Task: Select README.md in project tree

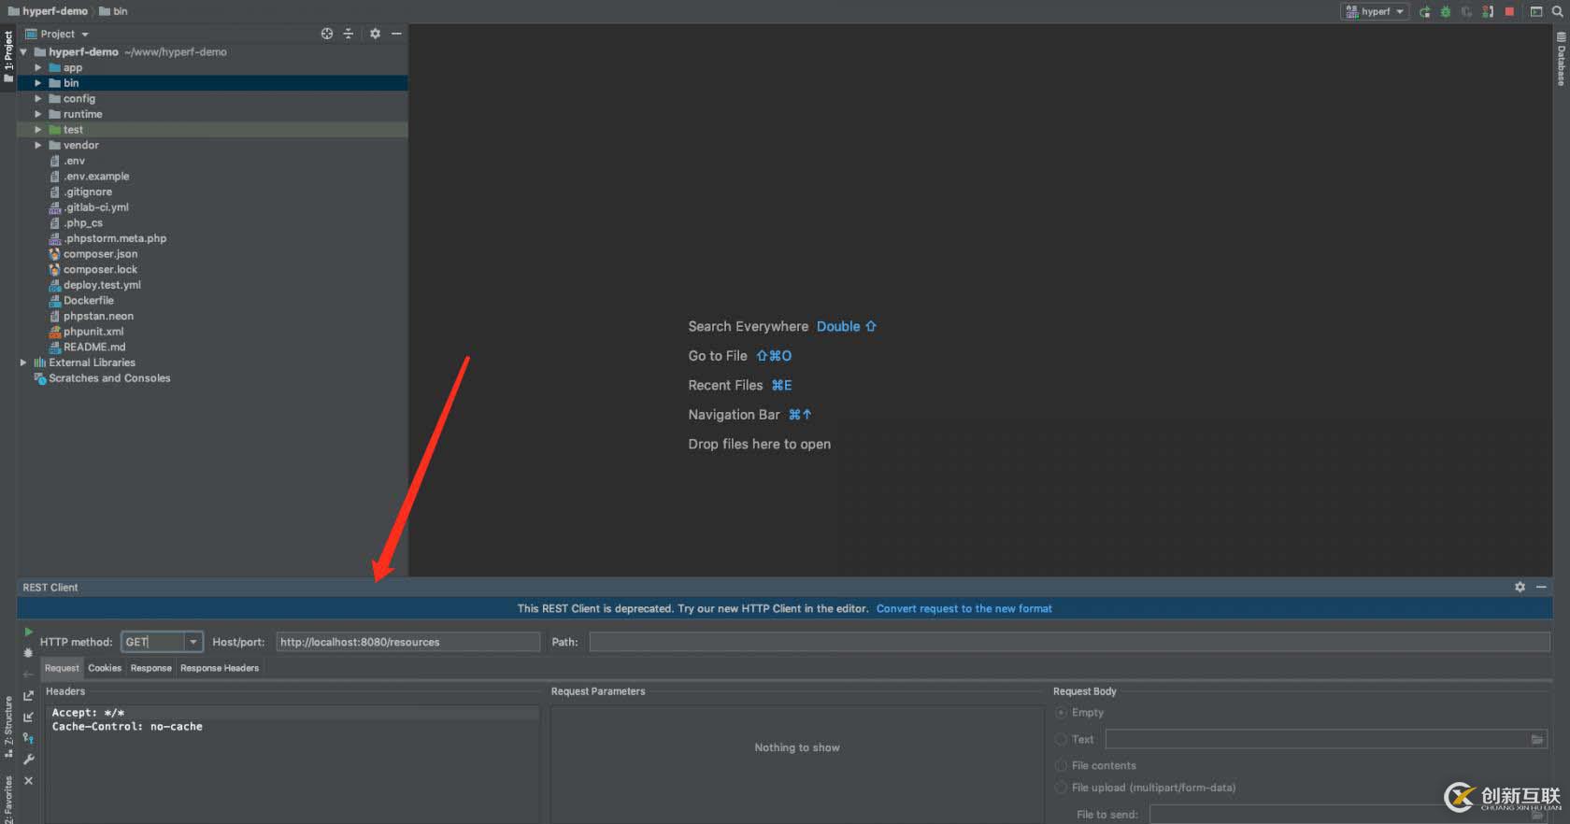Action: (93, 347)
